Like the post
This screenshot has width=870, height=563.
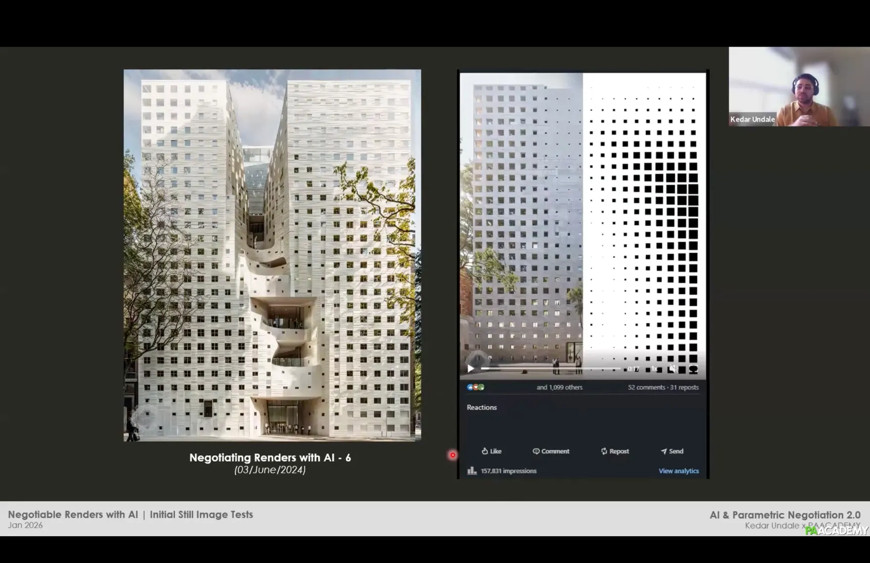click(x=491, y=451)
